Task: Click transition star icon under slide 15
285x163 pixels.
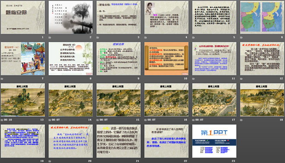Action: point(98,120)
